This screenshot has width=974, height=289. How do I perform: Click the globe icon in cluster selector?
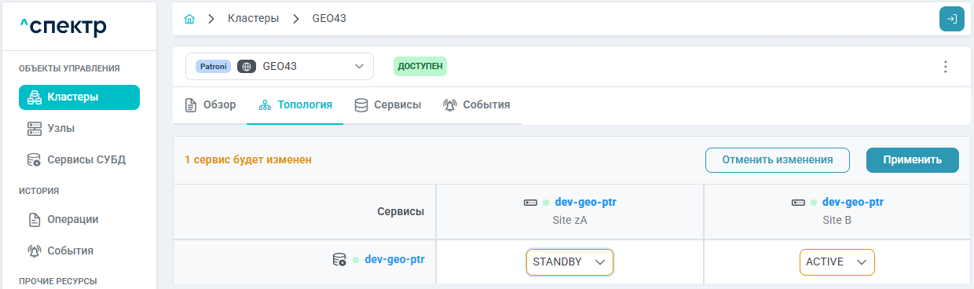tap(247, 67)
